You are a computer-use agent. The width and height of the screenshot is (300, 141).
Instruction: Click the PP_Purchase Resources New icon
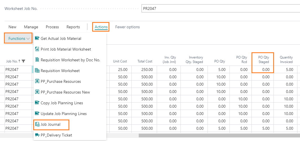tap(37, 92)
